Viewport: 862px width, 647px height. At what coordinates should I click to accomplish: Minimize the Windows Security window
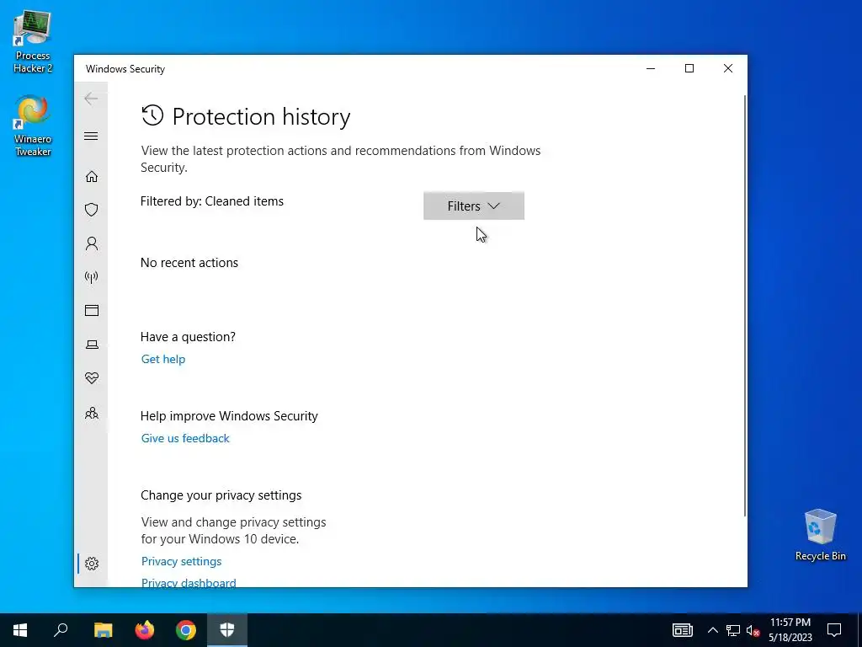[651, 69]
